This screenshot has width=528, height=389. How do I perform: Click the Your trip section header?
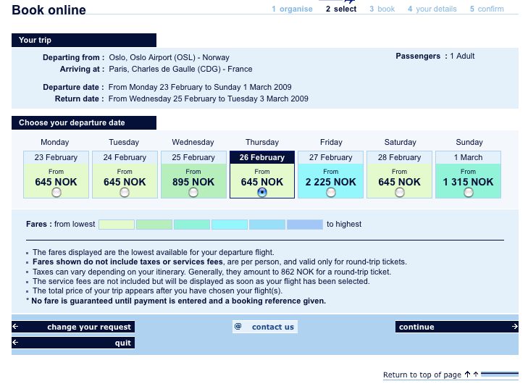point(84,40)
